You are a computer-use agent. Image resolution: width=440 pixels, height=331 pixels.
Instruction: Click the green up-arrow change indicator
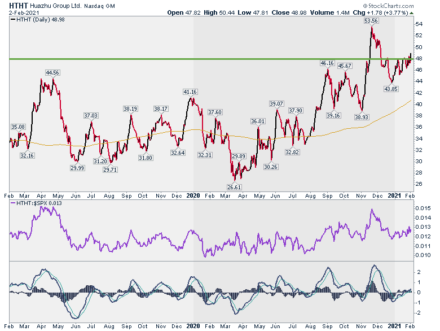pos(411,13)
